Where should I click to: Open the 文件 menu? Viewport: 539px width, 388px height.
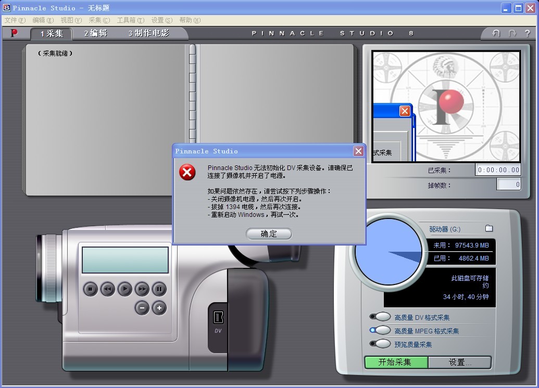pos(15,20)
